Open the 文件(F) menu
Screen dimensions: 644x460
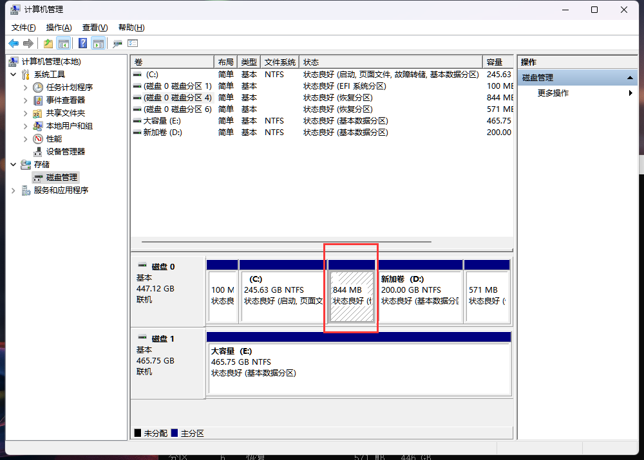click(23, 28)
